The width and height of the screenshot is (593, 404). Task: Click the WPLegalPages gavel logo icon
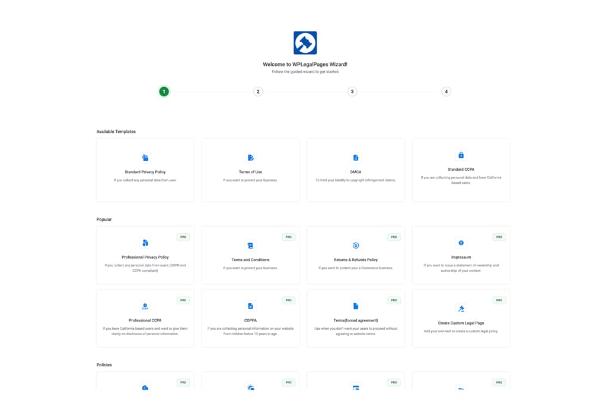coord(305,42)
